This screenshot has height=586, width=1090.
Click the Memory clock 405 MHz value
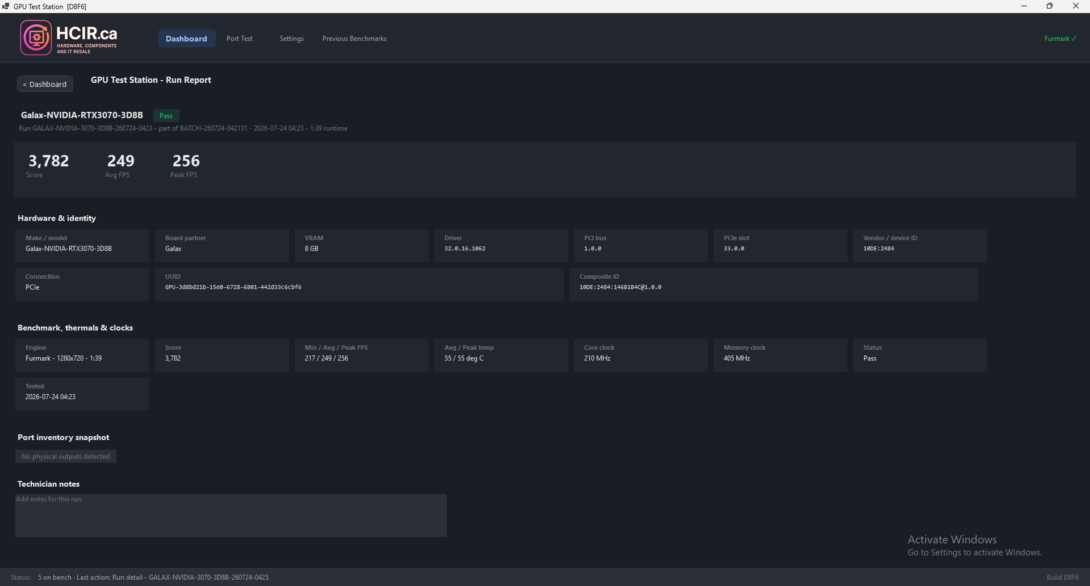[737, 358]
